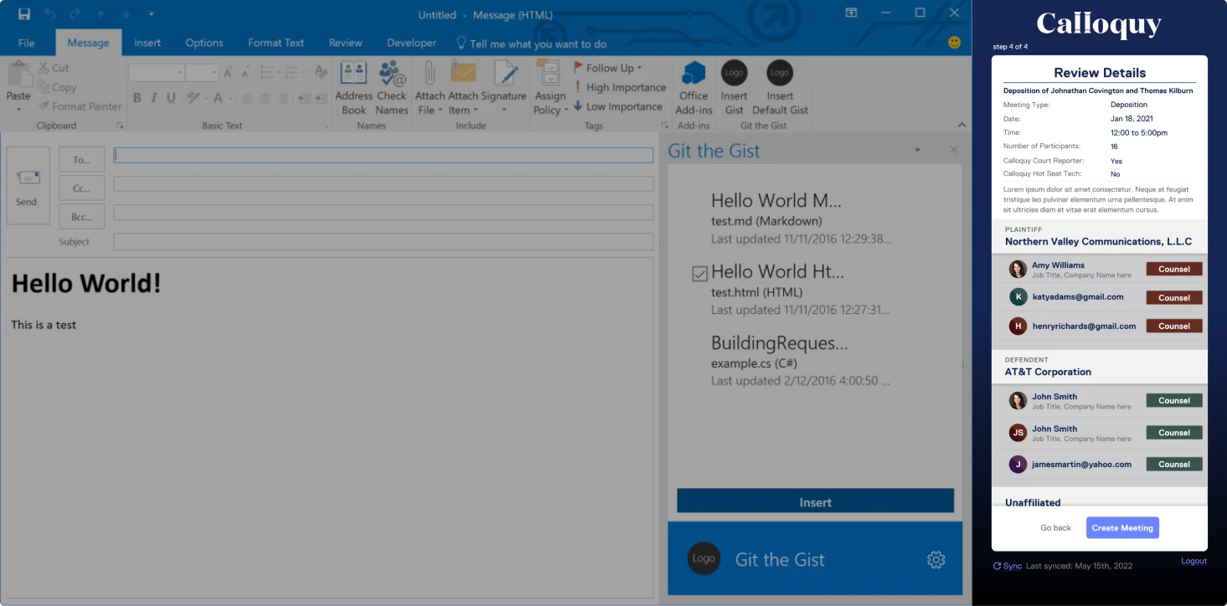Screen dimensions: 1227x606
Task: Run Check Names
Action: coord(392,88)
